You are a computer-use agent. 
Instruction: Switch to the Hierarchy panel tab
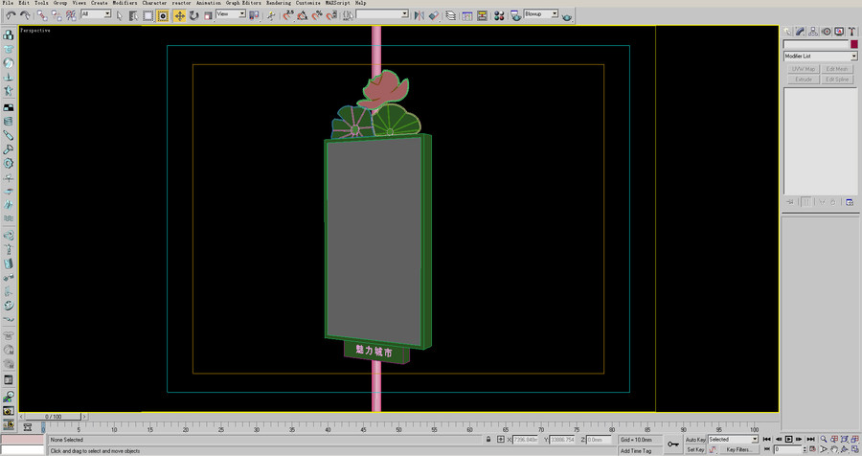(x=813, y=32)
